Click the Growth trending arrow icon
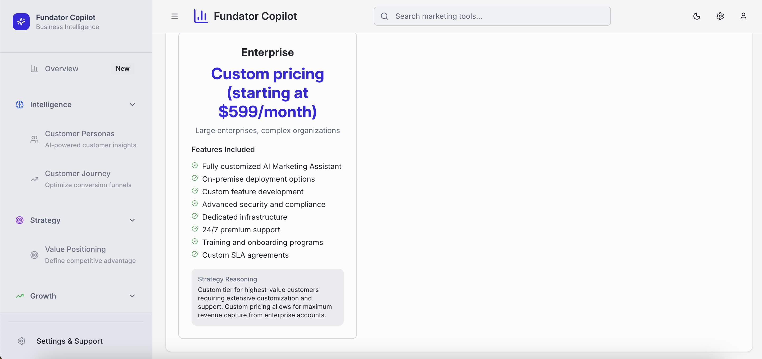This screenshot has height=359, width=762. point(20,296)
